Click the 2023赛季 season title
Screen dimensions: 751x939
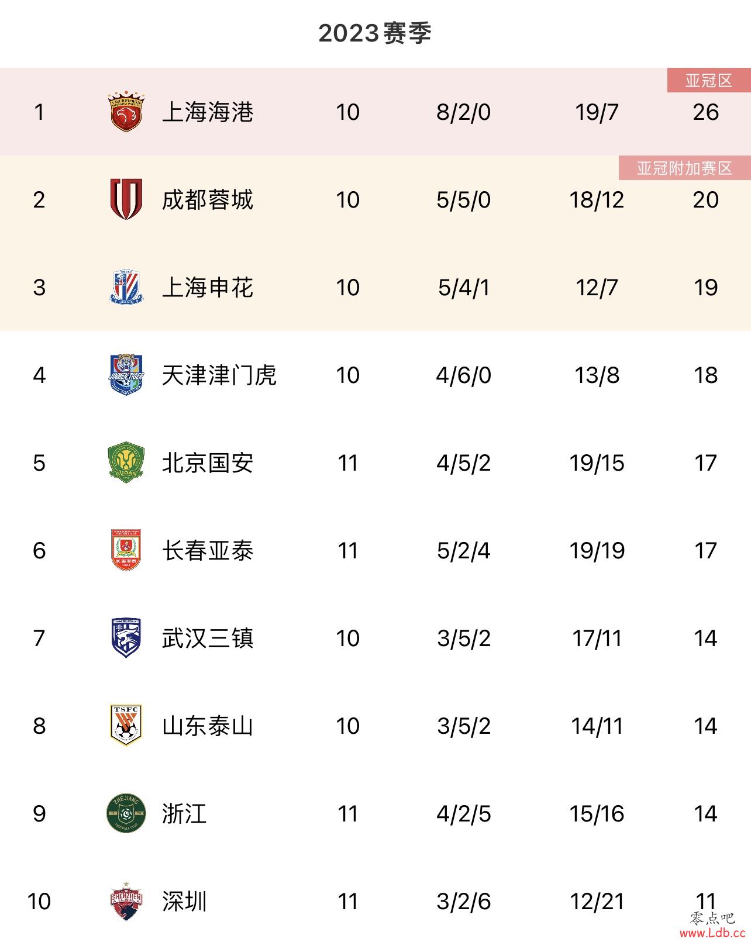click(x=375, y=33)
